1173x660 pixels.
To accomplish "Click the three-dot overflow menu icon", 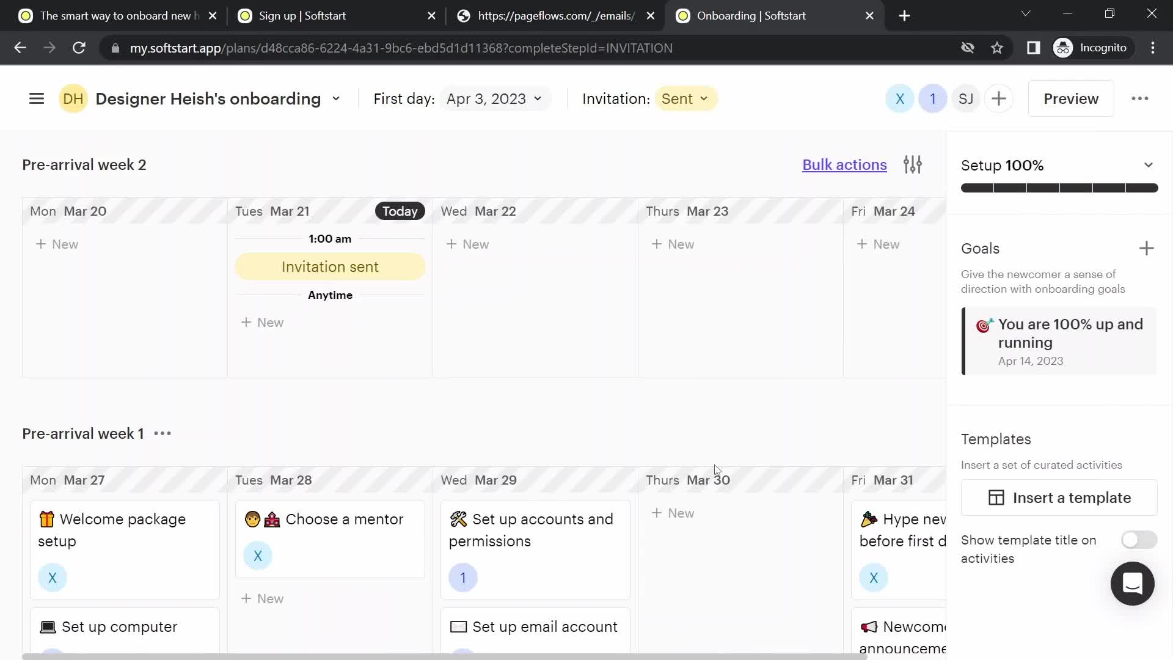I will (x=1140, y=98).
